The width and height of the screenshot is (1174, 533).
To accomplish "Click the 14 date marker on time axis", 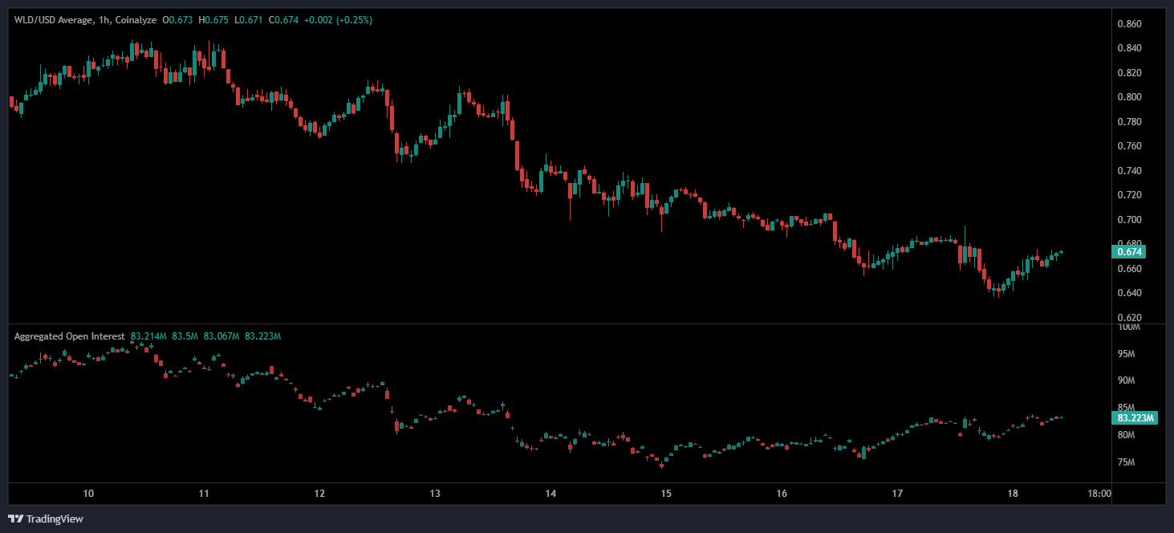I will [x=550, y=494].
